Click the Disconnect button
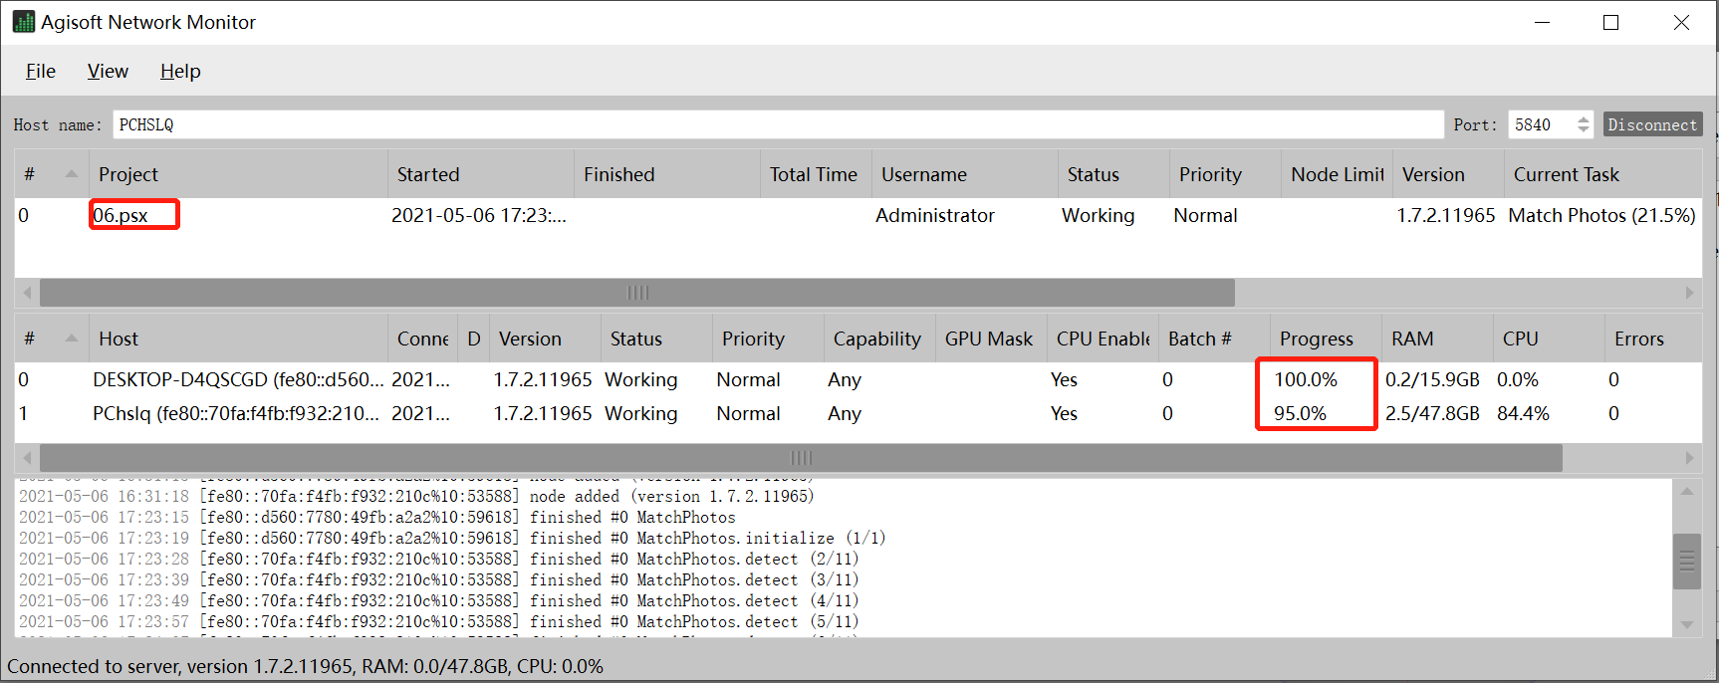Screen dimensions: 1719x683 pyautogui.click(x=1652, y=124)
